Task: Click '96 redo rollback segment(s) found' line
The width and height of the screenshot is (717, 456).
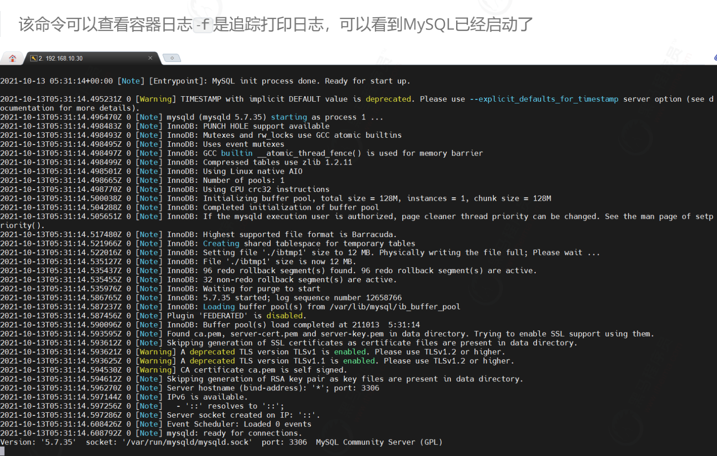Action: tap(369, 271)
